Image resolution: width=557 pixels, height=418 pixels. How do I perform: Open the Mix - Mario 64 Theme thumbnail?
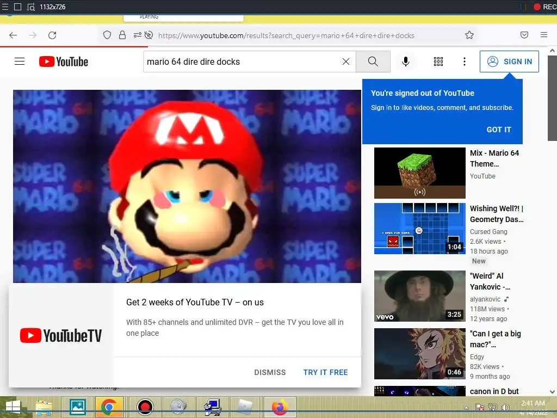click(419, 173)
